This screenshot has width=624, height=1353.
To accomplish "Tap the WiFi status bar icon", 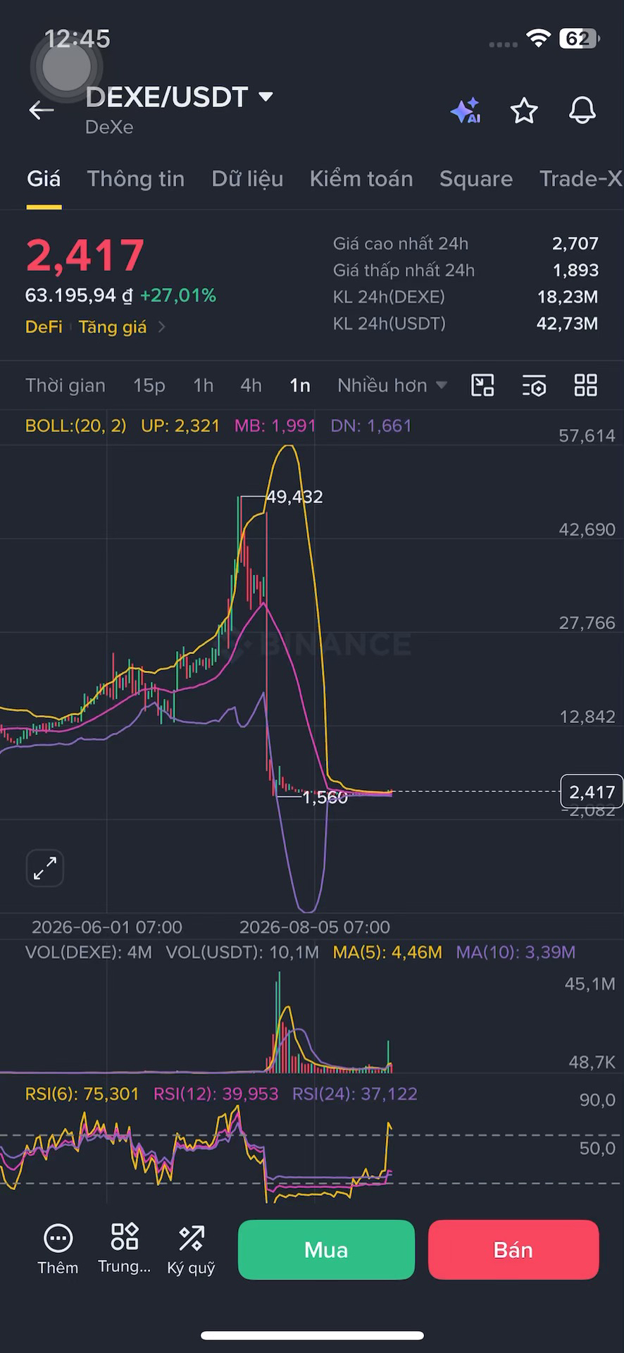I will [x=539, y=39].
